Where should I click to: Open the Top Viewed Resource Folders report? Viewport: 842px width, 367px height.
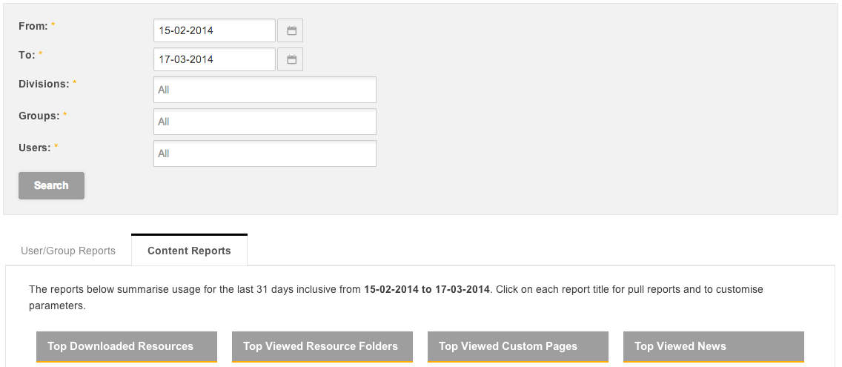pyautogui.click(x=322, y=346)
